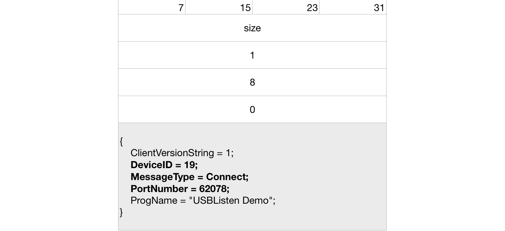This screenshot has width=505, height=231.
Task: Click the closing curly brace
Action: (x=121, y=212)
